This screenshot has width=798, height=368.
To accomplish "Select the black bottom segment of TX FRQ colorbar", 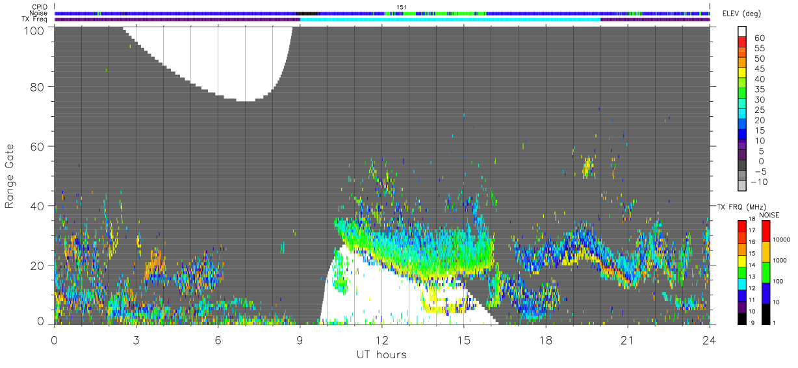I will tap(743, 319).
